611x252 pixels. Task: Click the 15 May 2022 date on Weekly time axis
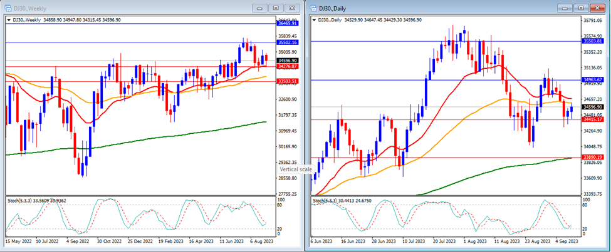pyautogui.click(x=18, y=241)
